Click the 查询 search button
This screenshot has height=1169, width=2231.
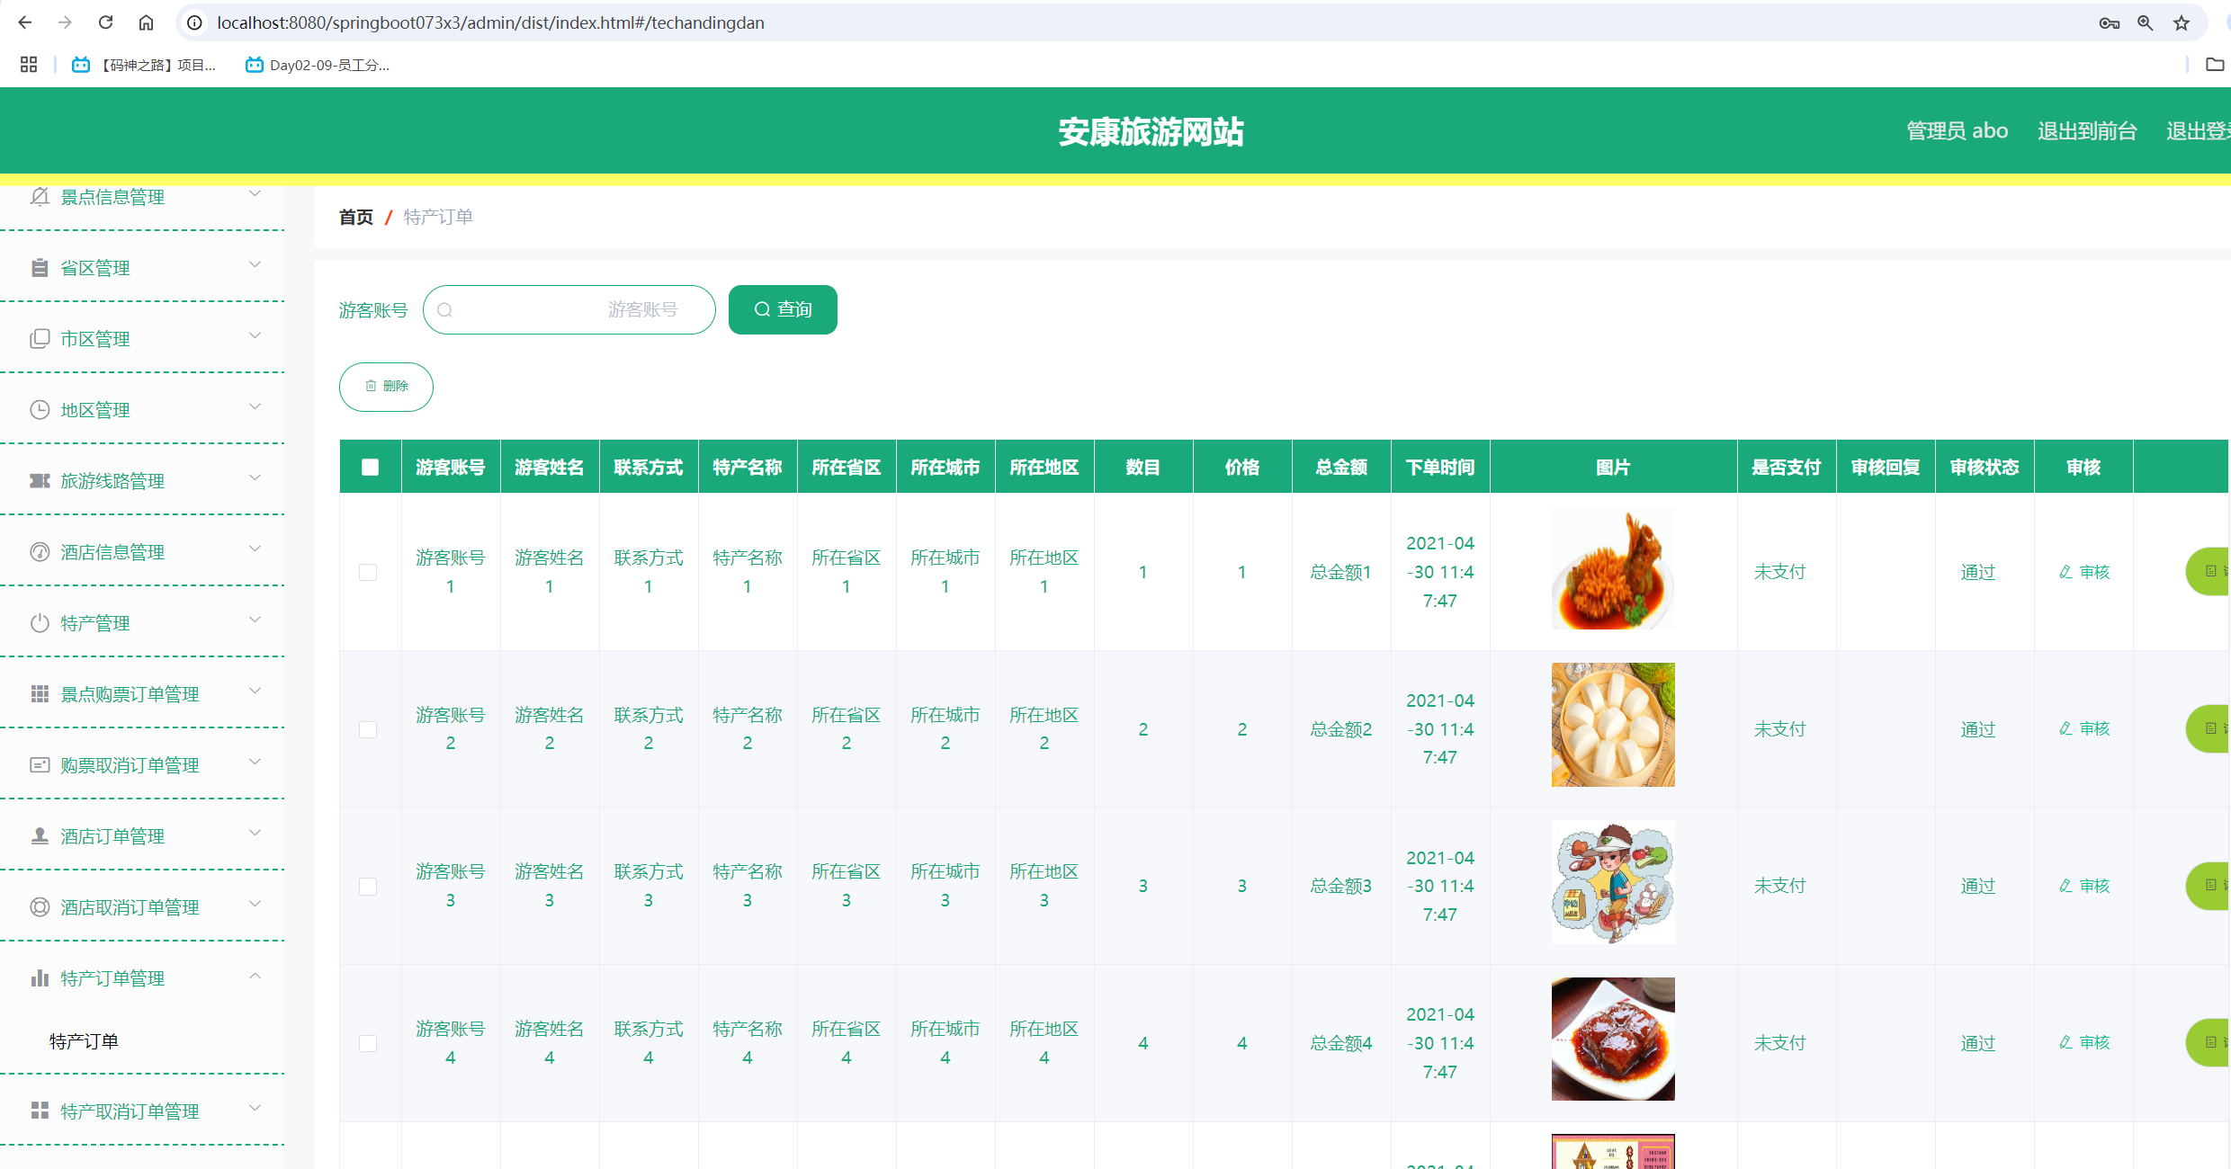(x=783, y=309)
